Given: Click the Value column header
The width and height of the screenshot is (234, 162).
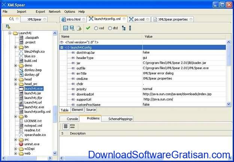Looking at the screenshot, I should 184,37.
